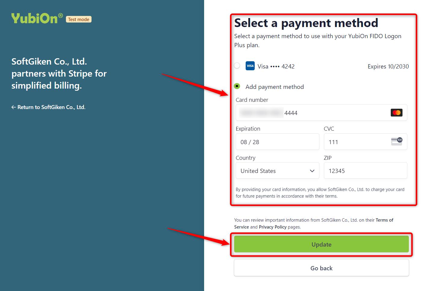This screenshot has width=432, height=291.
Task: Open the Terms of Service link
Action: [x=314, y=223]
